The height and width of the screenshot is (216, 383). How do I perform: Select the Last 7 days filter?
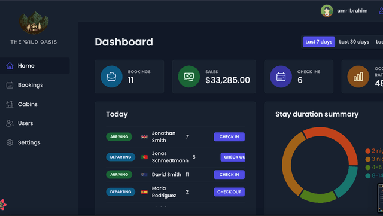click(319, 42)
